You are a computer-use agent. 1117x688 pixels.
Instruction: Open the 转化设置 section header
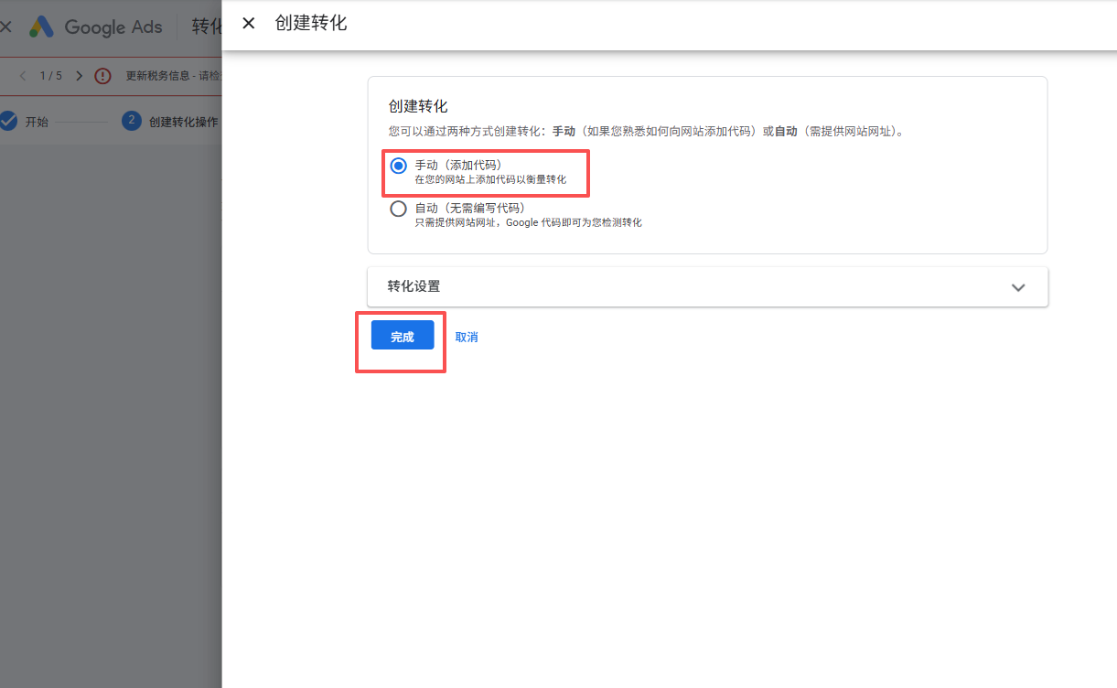(x=414, y=286)
